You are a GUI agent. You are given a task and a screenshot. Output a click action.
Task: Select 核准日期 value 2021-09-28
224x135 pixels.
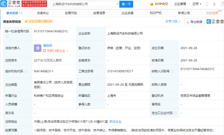189,60
